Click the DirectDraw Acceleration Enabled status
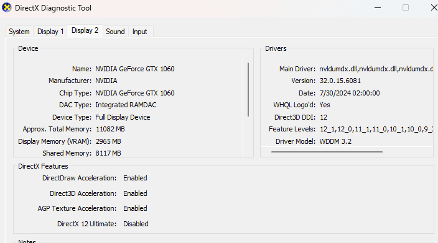 (135, 178)
